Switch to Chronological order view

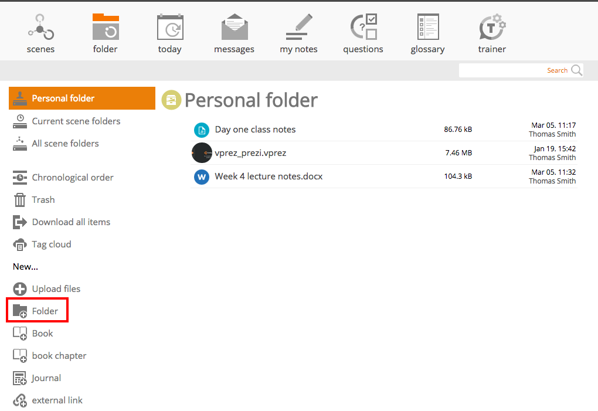coord(73,178)
